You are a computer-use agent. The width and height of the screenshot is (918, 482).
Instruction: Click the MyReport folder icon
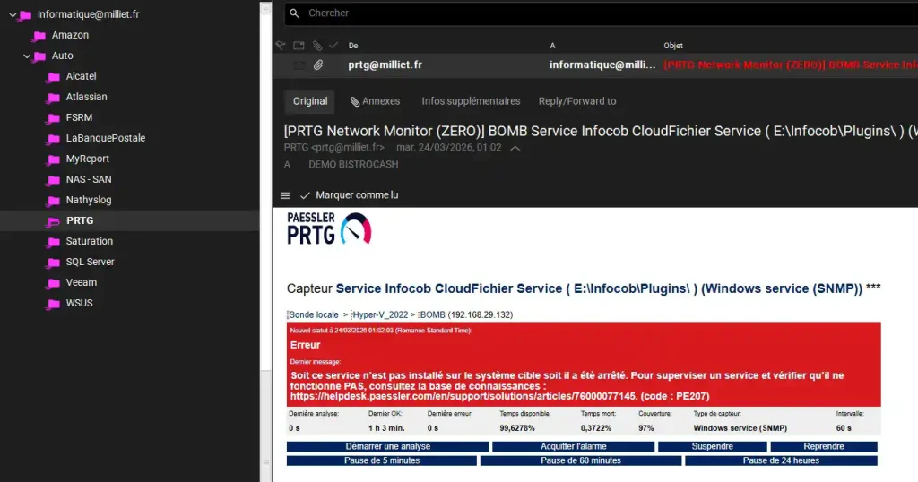point(53,159)
